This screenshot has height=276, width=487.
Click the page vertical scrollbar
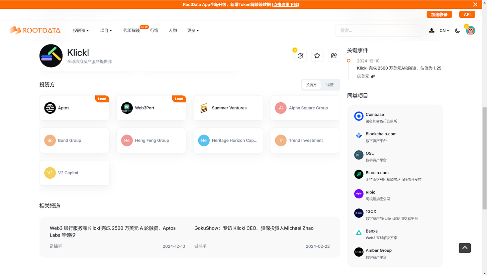[x=484, y=158]
